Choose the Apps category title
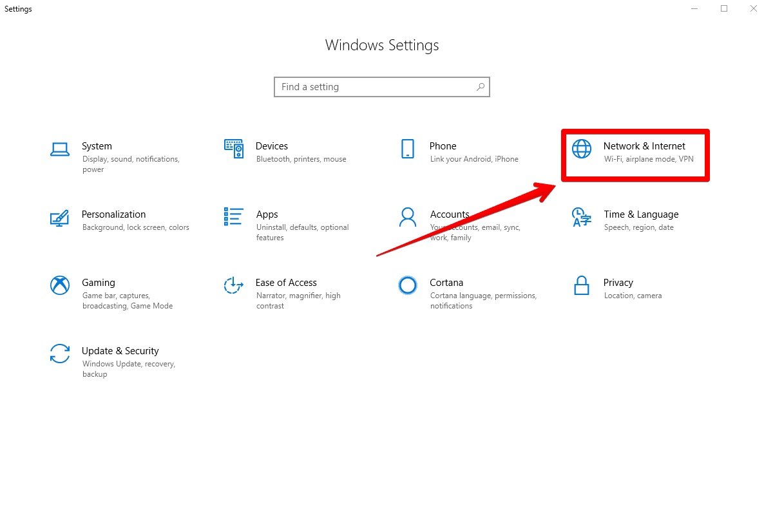Image resolution: width=764 pixels, height=530 pixels. [267, 214]
